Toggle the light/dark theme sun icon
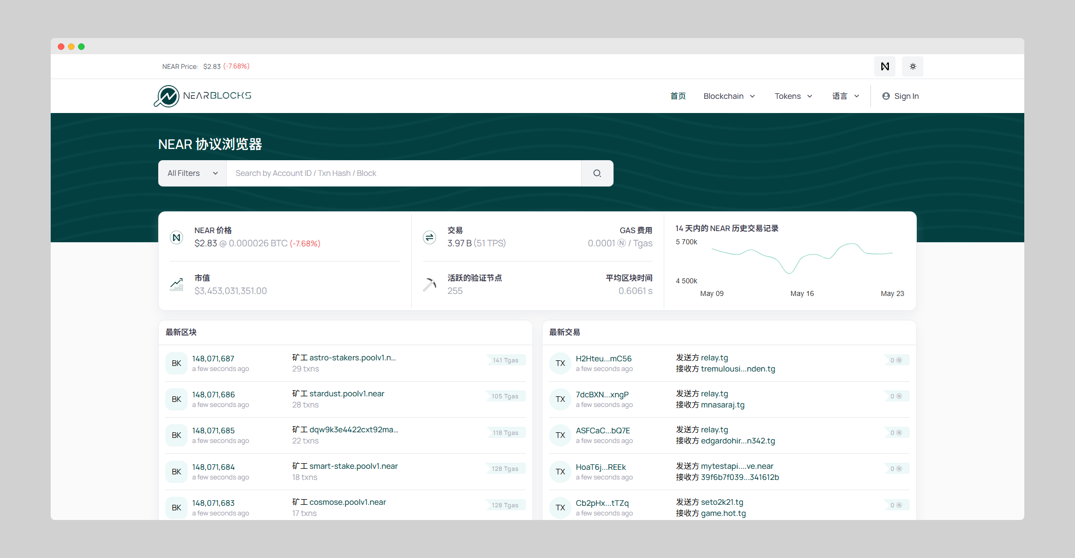 click(x=913, y=66)
